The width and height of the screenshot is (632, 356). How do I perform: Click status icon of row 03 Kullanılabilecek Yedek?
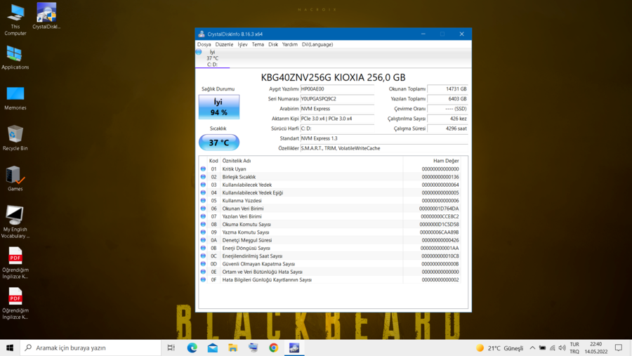pyautogui.click(x=203, y=185)
